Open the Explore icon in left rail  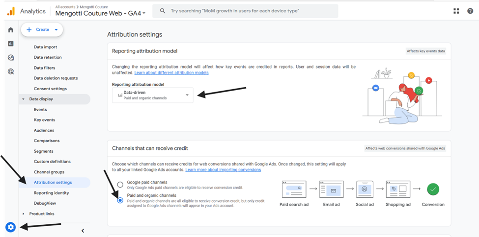[11, 58]
